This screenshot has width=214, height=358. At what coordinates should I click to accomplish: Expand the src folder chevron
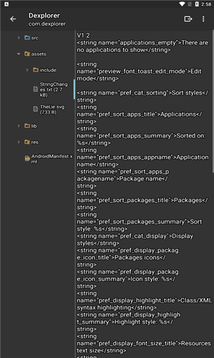click(18, 38)
